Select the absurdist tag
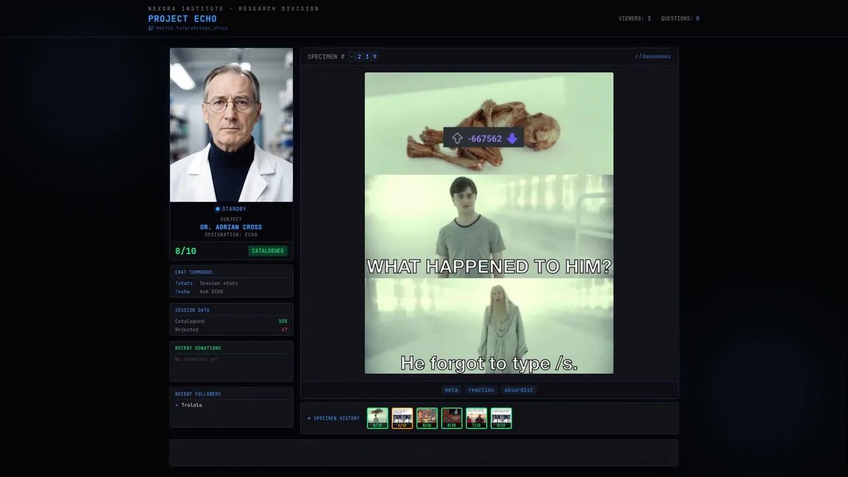848x477 pixels. 518,390
